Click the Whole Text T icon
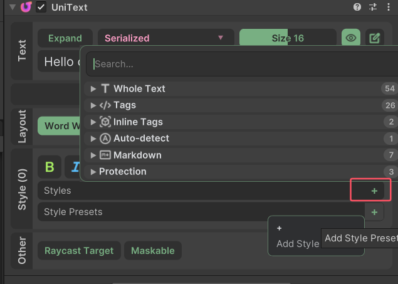The width and height of the screenshot is (398, 284). 105,89
